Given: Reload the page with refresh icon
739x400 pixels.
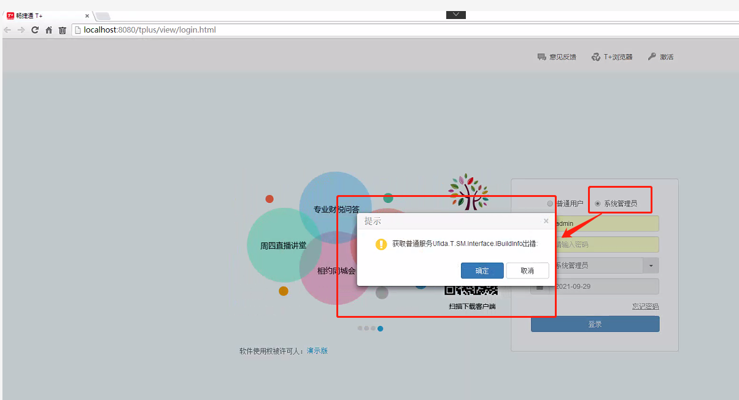Looking at the screenshot, I should point(35,30).
